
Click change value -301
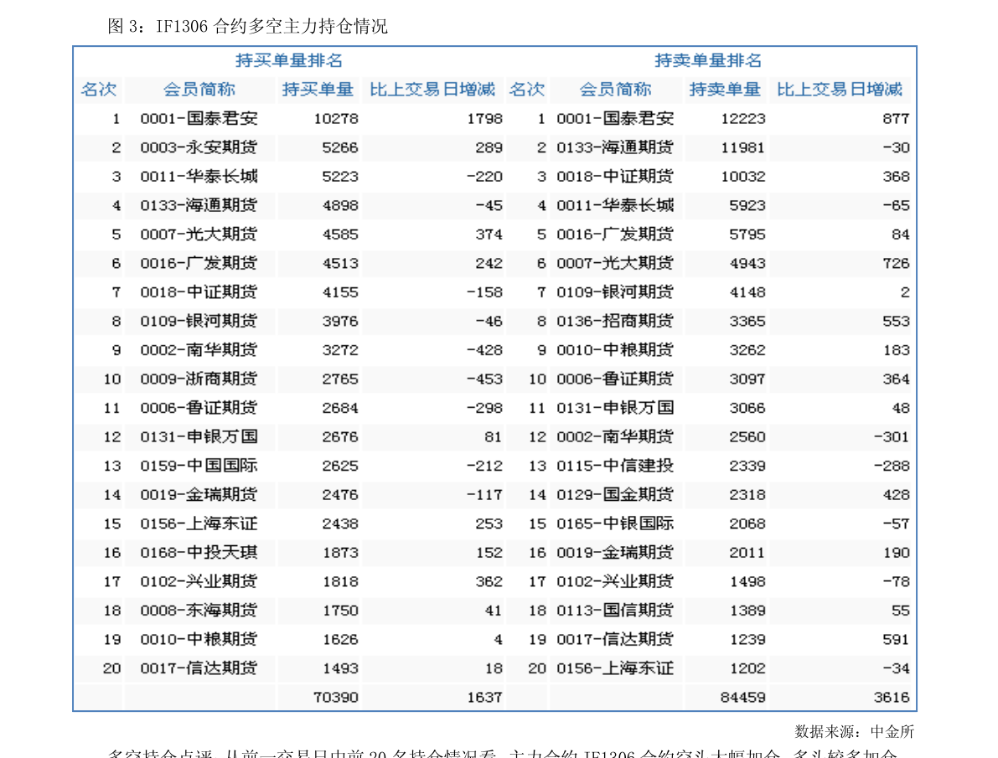892,437
